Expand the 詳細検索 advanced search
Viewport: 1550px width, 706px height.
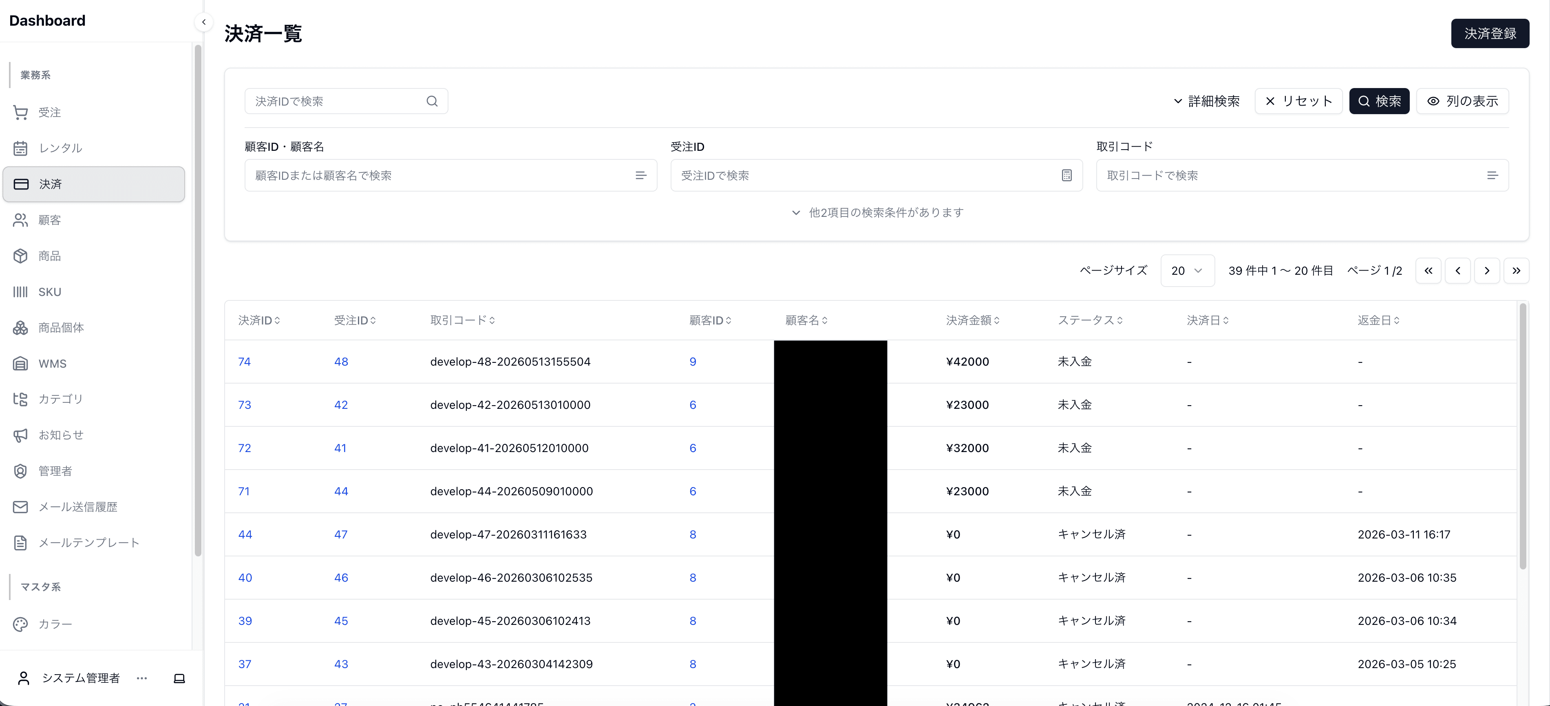click(x=1206, y=101)
